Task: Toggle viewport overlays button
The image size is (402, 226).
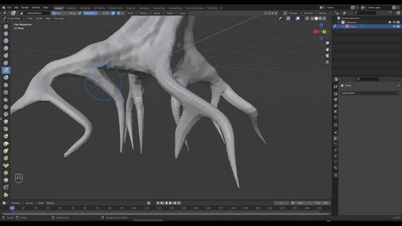Action: pos(298,18)
